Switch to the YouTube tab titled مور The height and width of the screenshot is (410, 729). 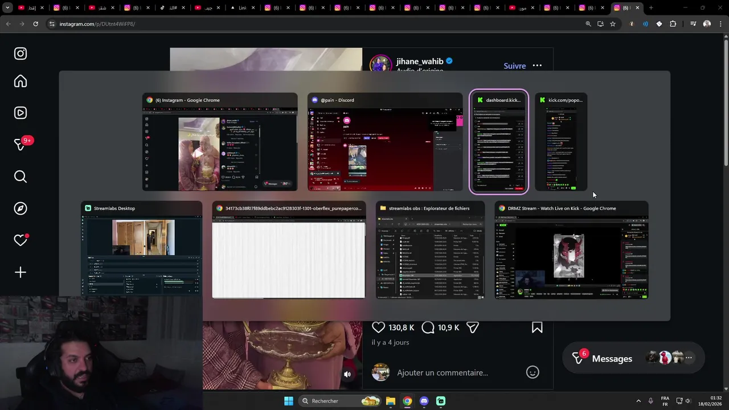point(524,8)
